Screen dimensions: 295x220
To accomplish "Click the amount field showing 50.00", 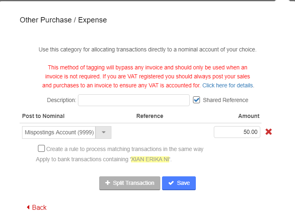I will (x=237, y=132).
